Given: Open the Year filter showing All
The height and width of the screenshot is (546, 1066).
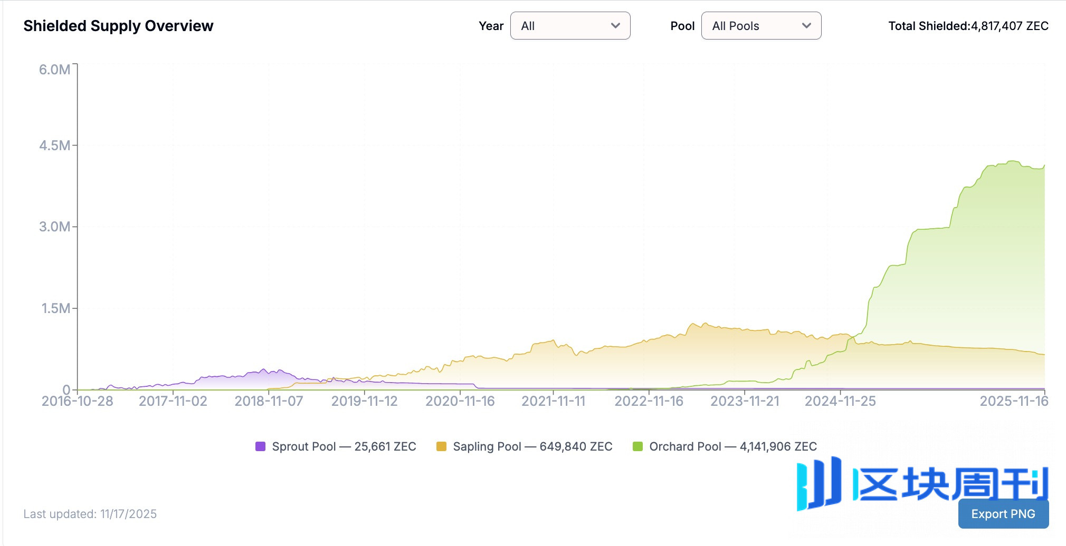Looking at the screenshot, I should click(x=570, y=25).
